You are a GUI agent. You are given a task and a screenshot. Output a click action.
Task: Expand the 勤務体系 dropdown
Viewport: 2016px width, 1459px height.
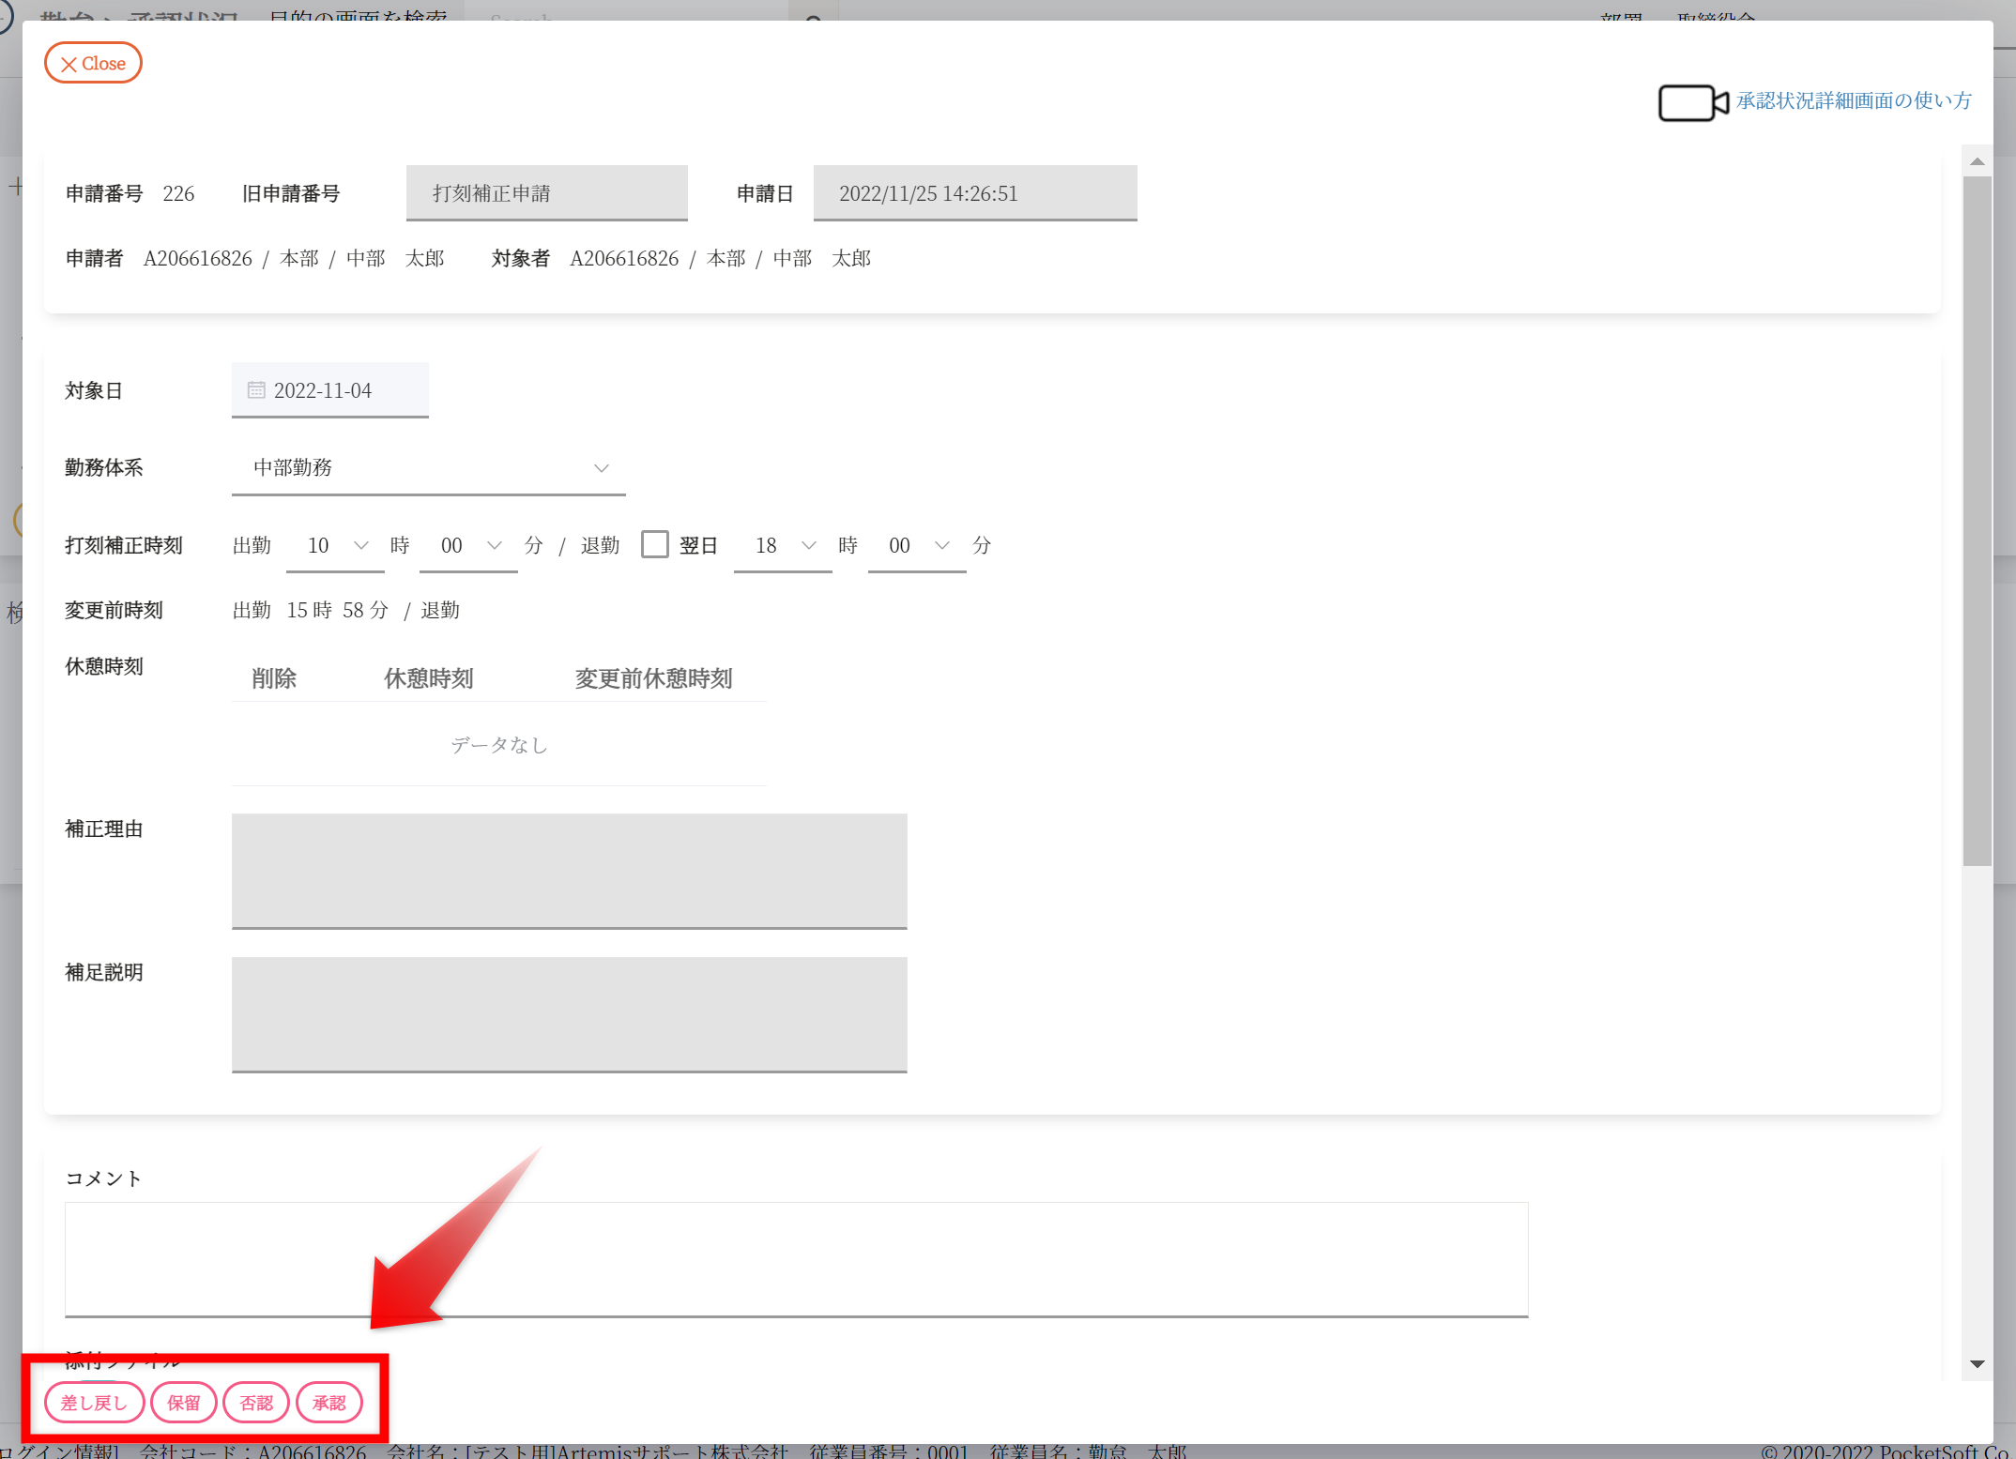428,467
